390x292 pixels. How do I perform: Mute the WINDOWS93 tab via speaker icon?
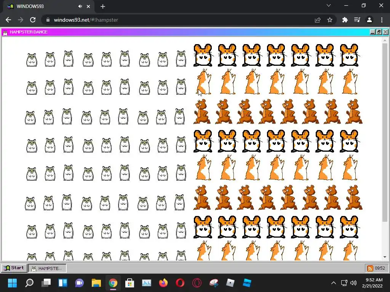coord(80,6)
